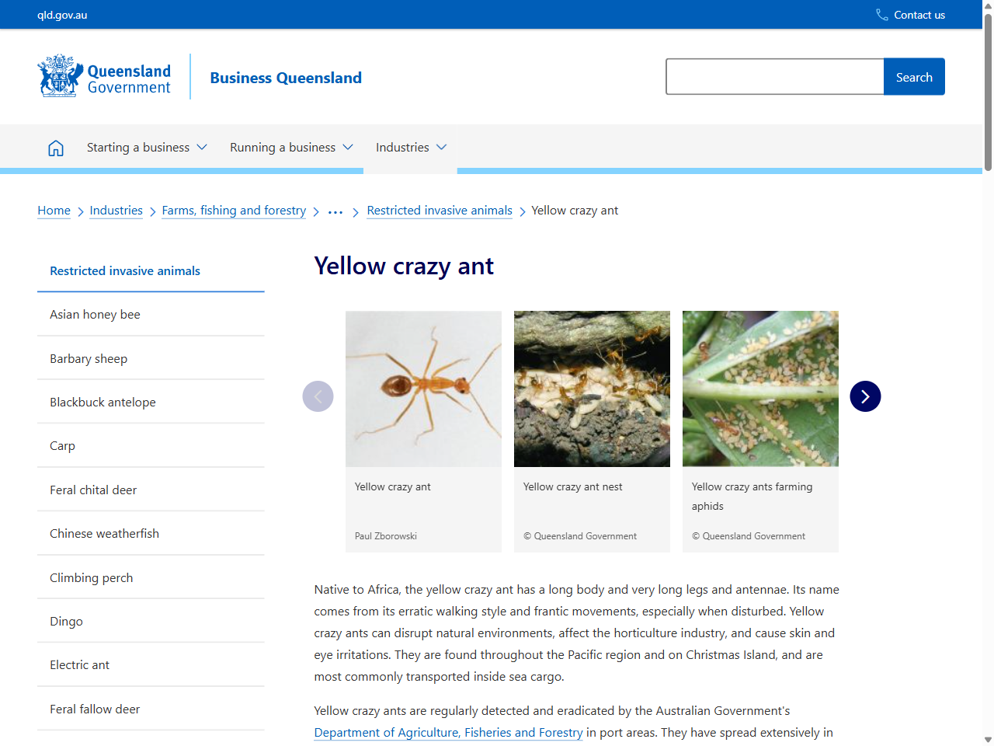Screen dimensions: 994x746
Task: Click the next arrow on the image carousel
Action: click(865, 396)
